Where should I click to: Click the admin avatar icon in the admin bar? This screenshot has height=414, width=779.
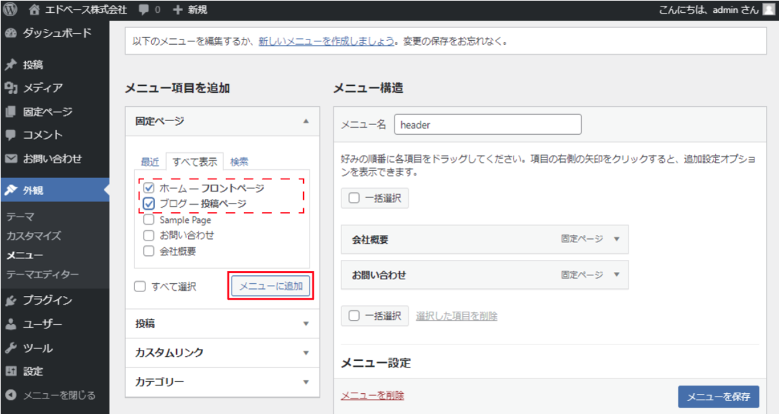coord(769,9)
